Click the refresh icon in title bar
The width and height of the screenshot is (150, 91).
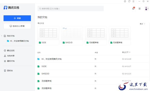pos(129,1)
